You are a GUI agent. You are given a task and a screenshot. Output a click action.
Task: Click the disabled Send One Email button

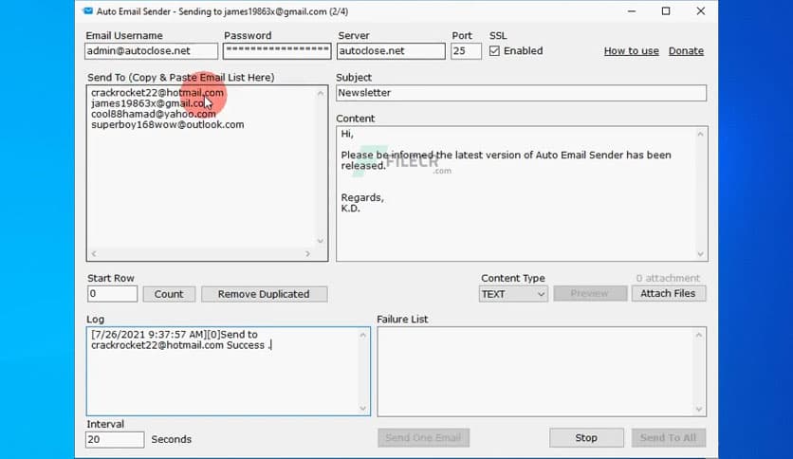click(x=423, y=438)
